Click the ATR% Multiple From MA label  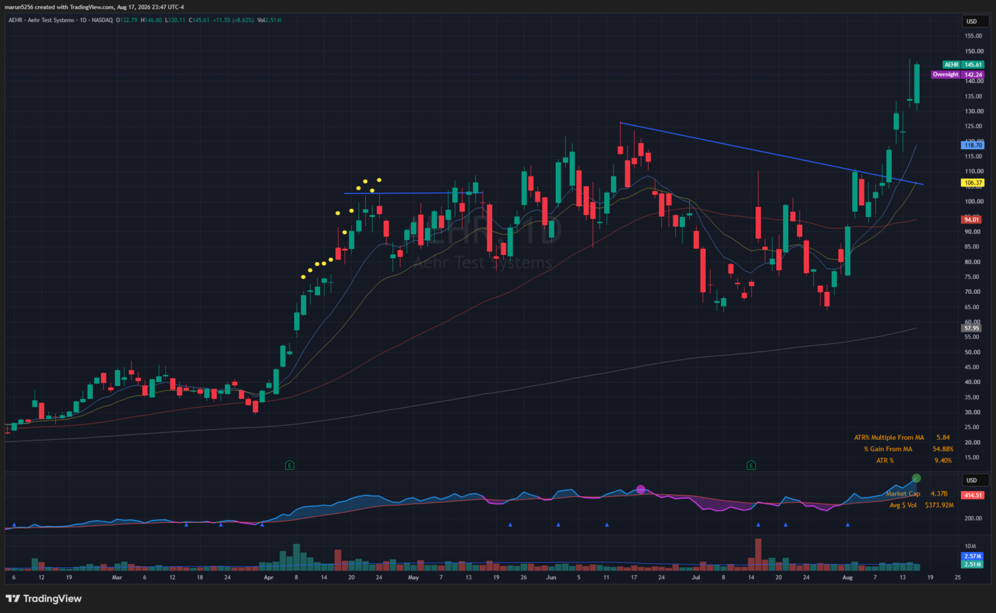888,437
